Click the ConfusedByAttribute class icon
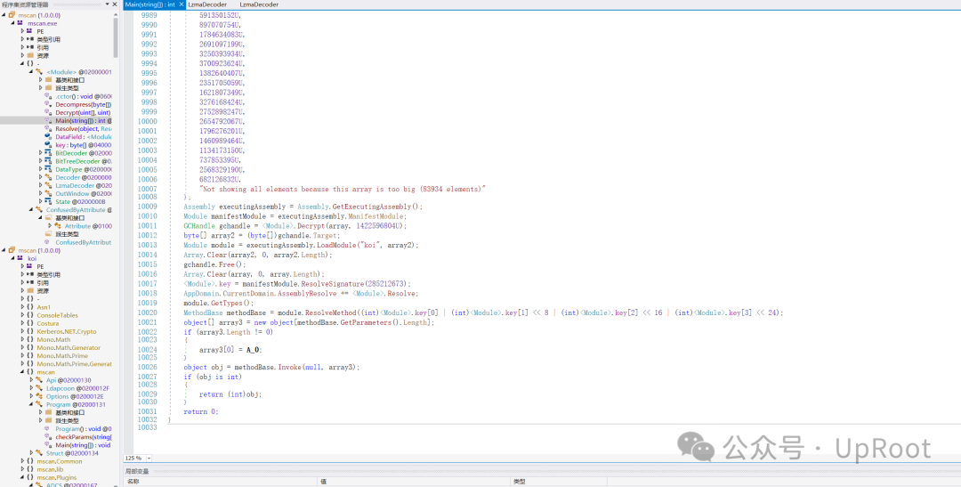961x487 pixels. coord(38,210)
